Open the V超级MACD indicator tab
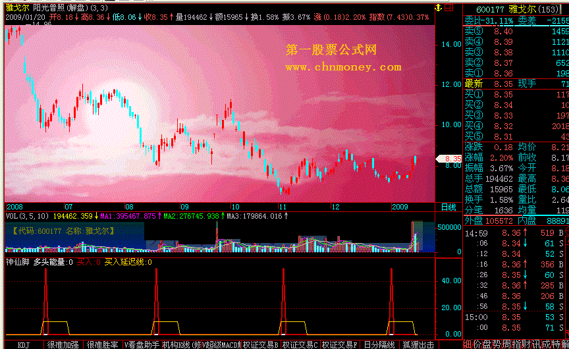569x349 pixels. point(221,345)
